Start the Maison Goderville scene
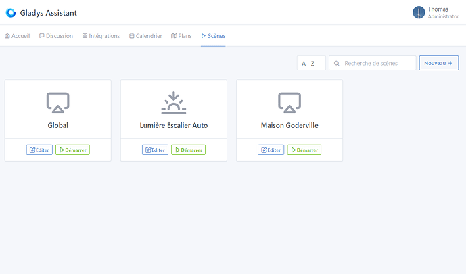Viewport: 466px width, 274px height. (x=304, y=150)
